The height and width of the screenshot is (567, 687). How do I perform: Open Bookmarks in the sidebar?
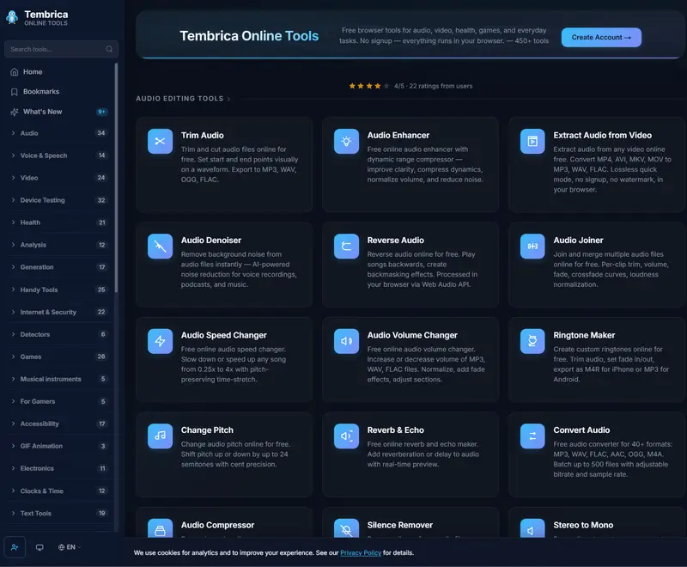click(59, 92)
